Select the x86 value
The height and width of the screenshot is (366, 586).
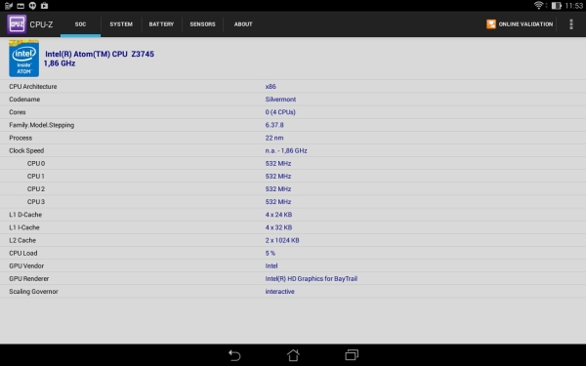[x=271, y=87]
